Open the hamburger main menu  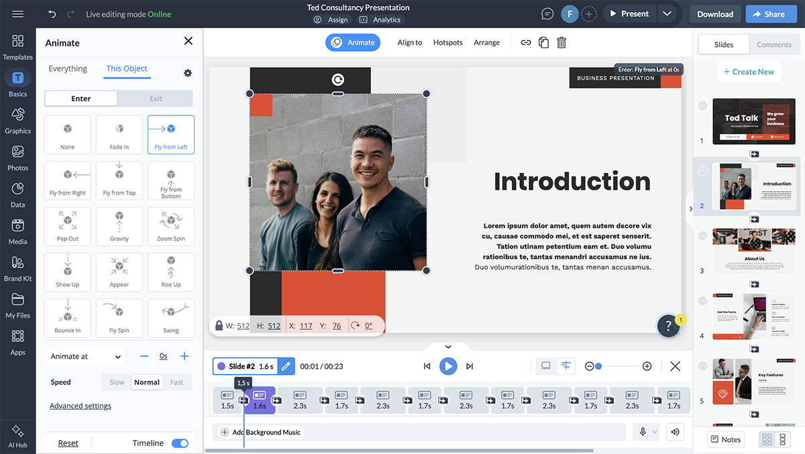coord(18,14)
